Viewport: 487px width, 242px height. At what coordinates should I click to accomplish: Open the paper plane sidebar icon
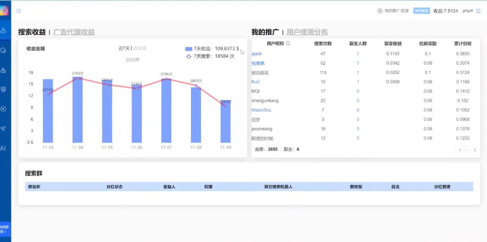(3, 129)
